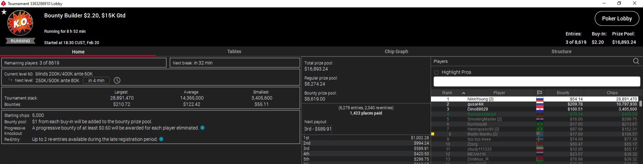Image resolution: width=643 pixels, height=164 pixels.
Task: Click Martin Manfru's country flag
Action: [x=540, y=134]
